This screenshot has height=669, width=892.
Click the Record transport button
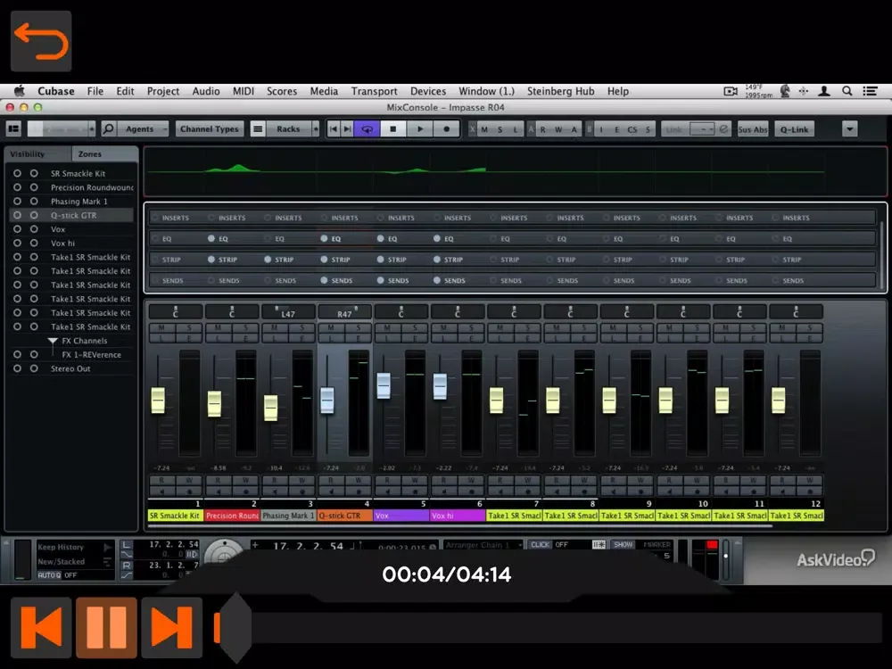tap(447, 129)
